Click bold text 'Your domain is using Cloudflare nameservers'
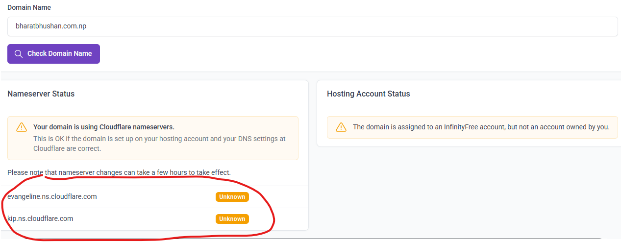 pos(103,127)
